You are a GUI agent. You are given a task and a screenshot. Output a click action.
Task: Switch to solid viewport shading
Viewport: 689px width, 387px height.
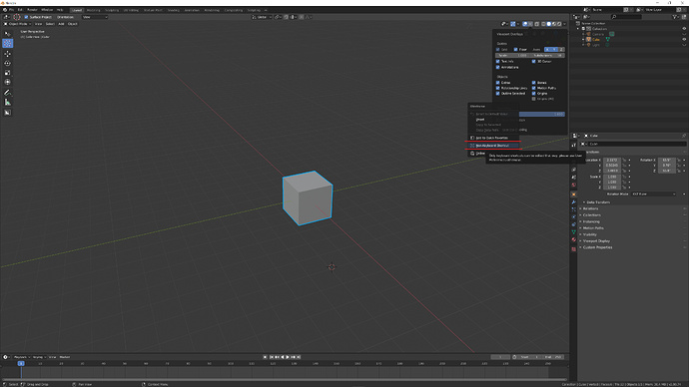[548, 24]
